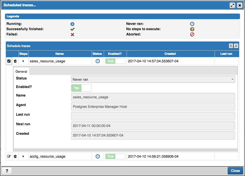
Task: Select the acctg_resource_usage name cell
Action: (x=60, y=156)
